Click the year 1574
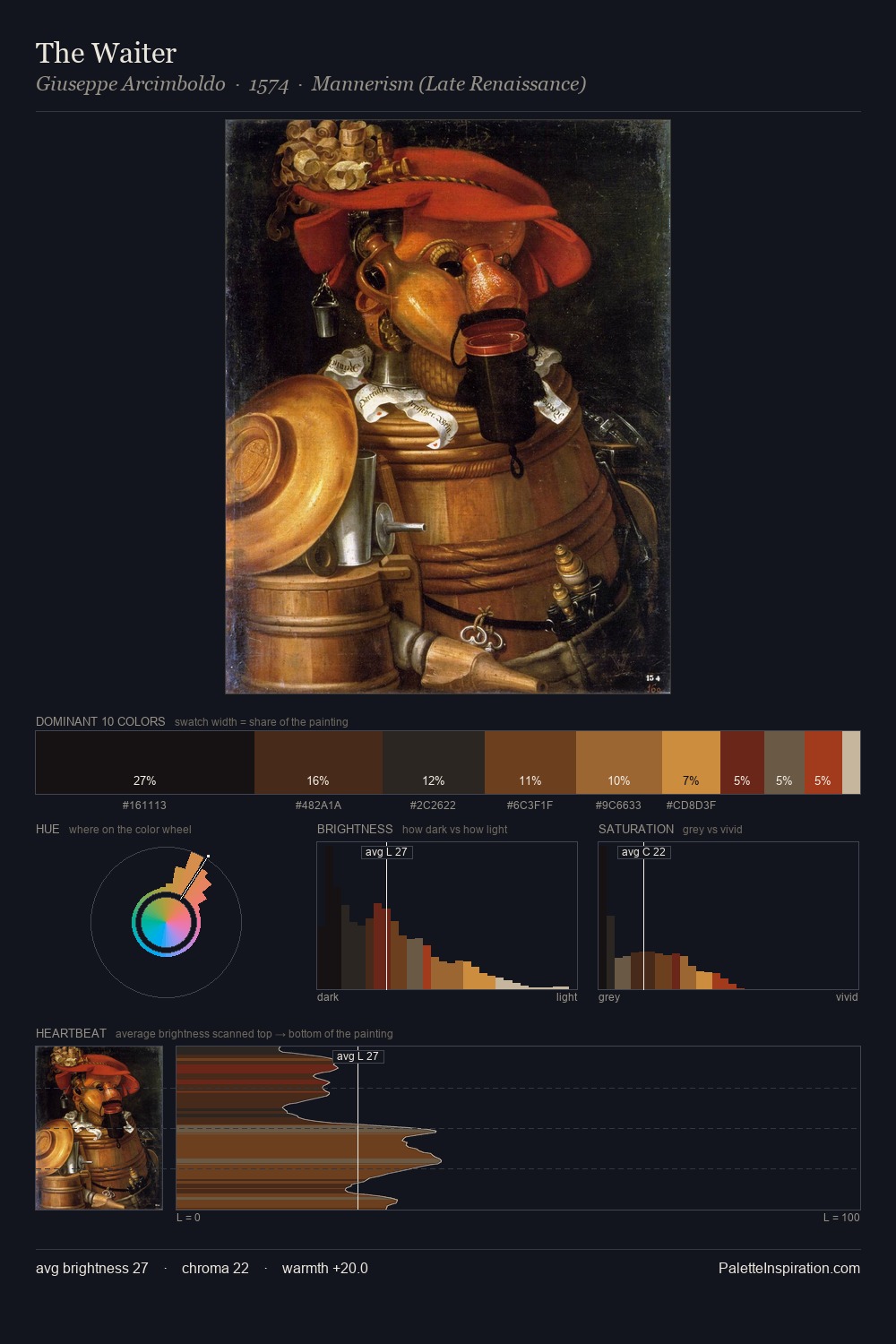The width and height of the screenshot is (896, 1344). [x=269, y=85]
